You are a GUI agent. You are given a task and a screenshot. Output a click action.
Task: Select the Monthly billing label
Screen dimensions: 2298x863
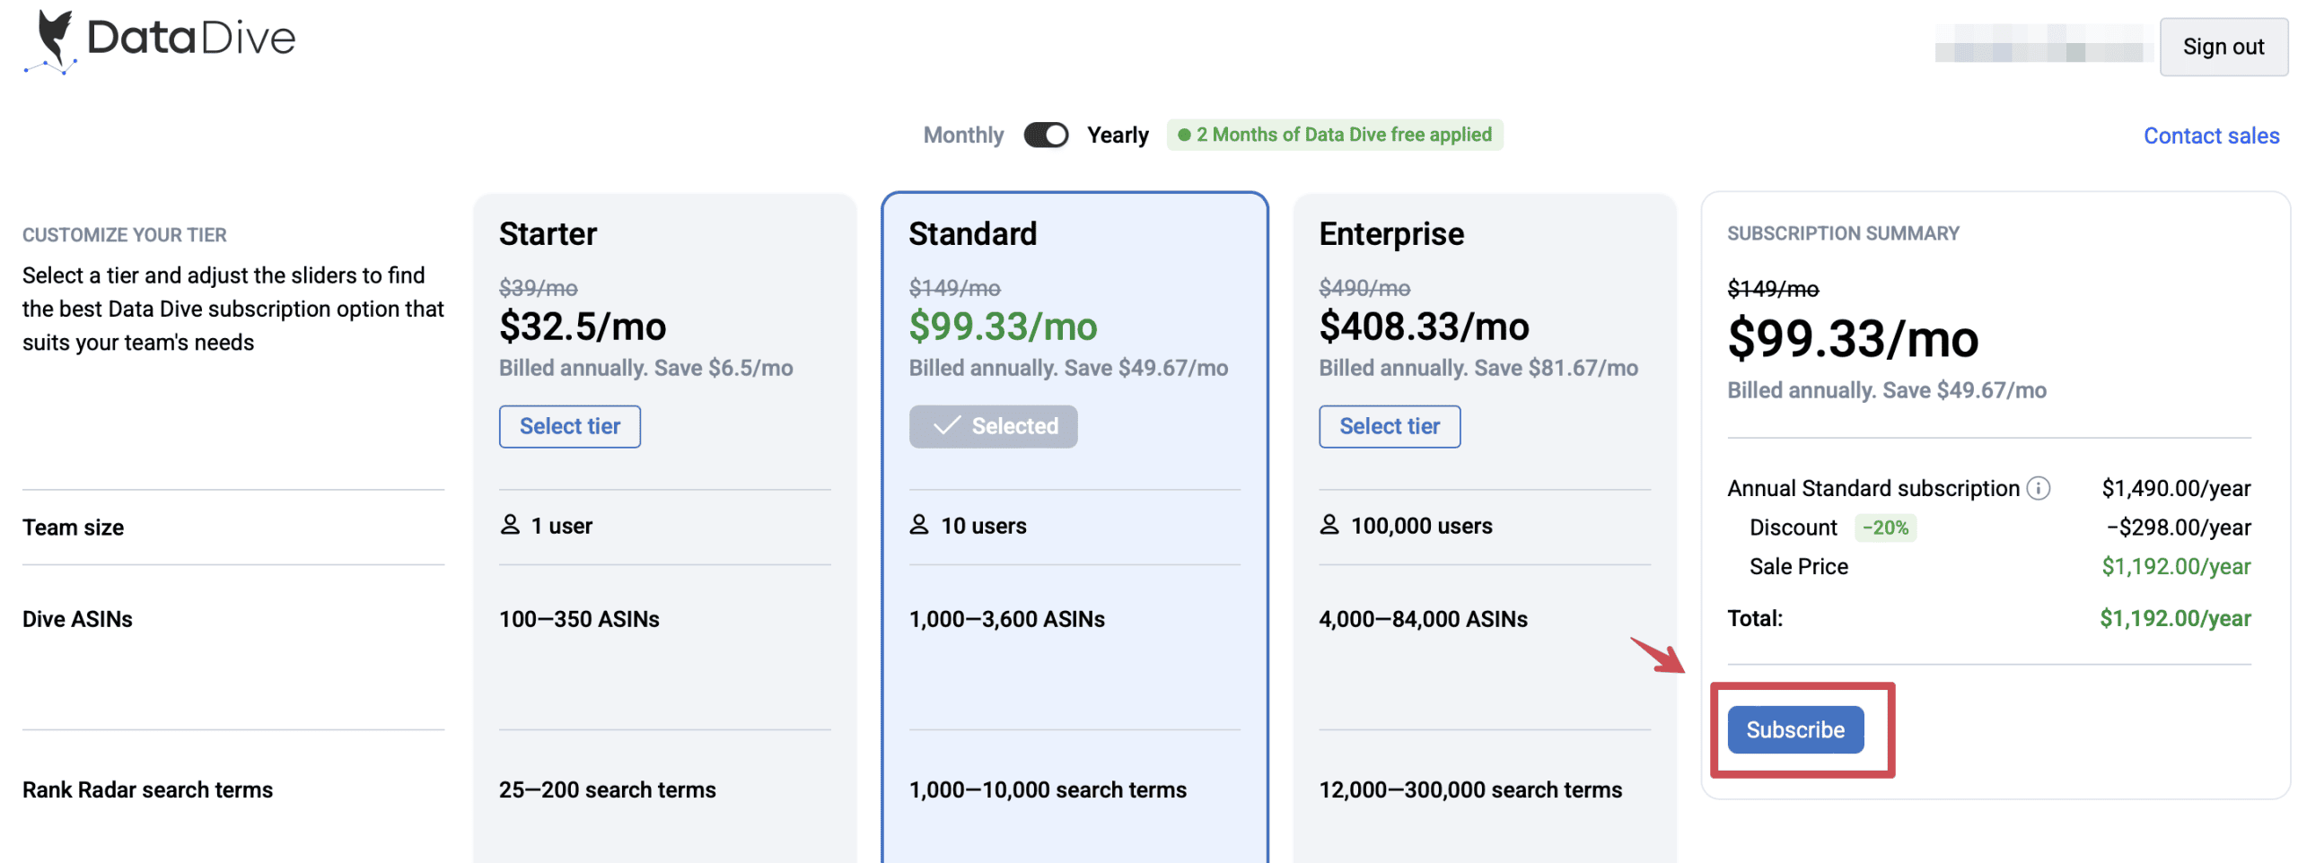(x=962, y=135)
